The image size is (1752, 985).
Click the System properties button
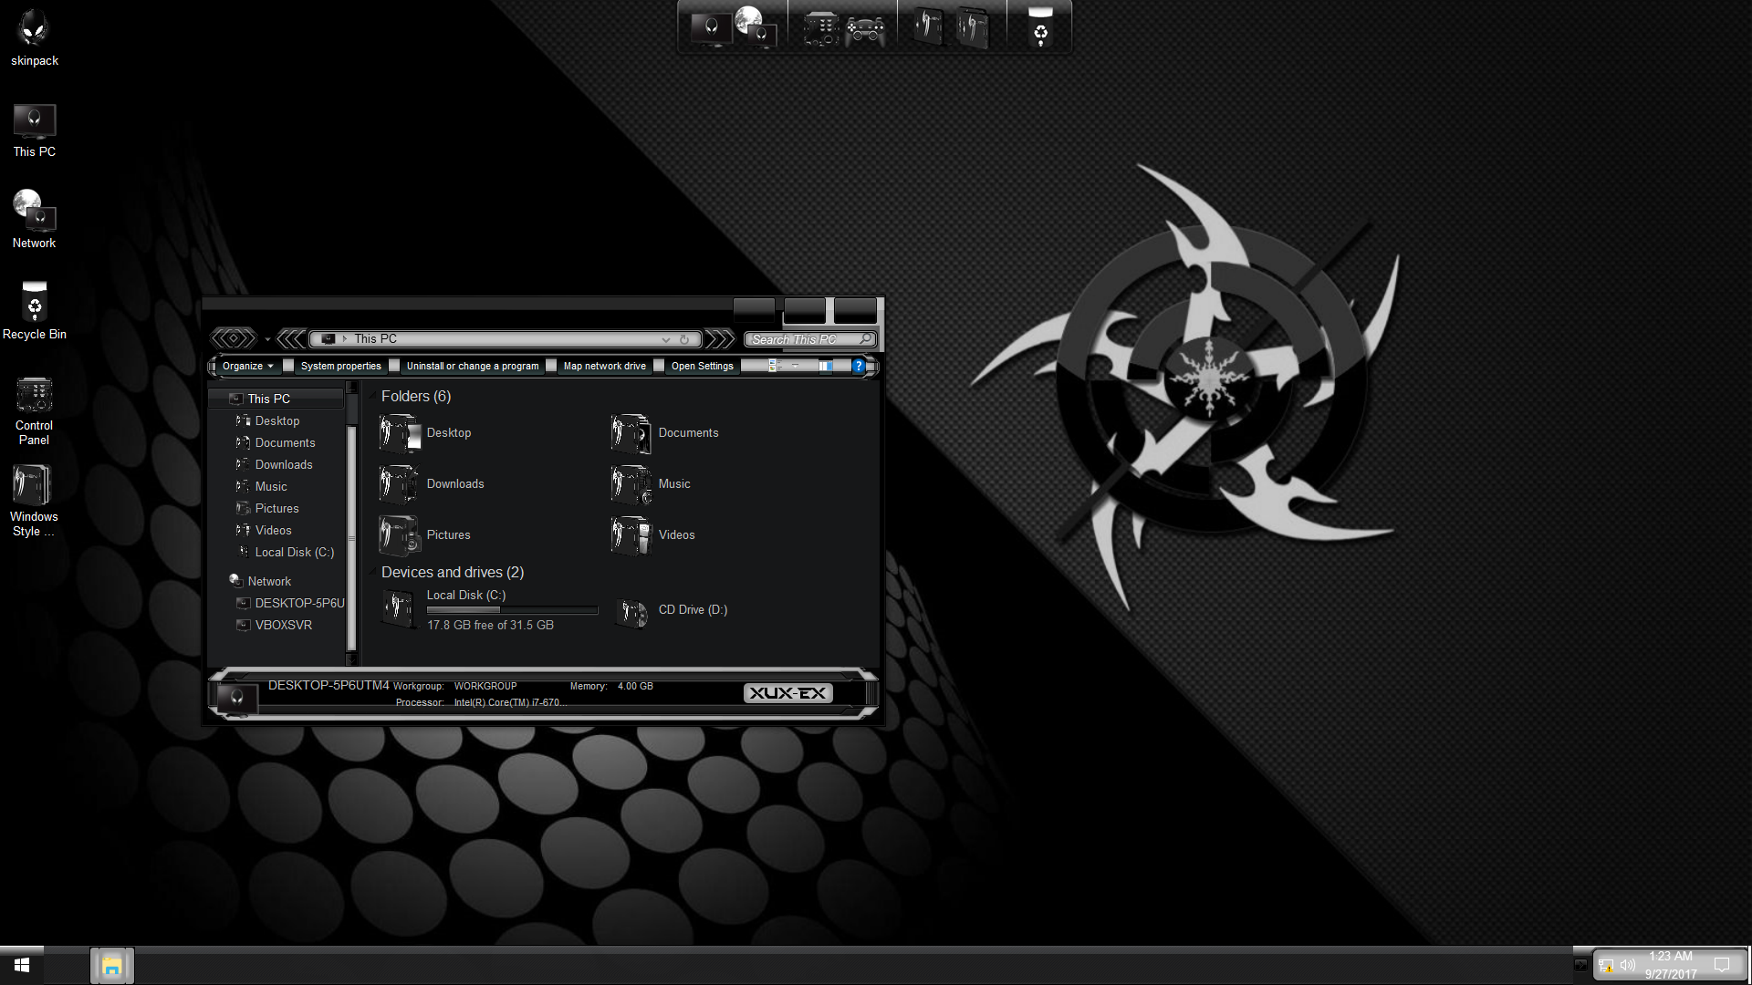[x=340, y=366]
